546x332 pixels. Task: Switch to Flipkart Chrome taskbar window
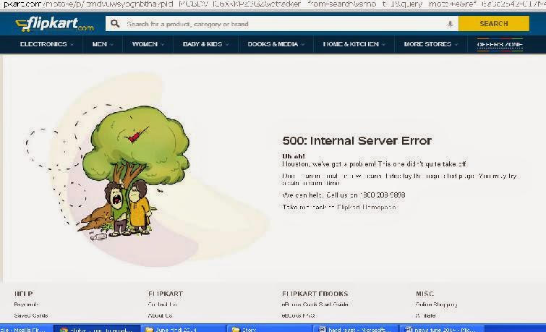tap(97, 329)
